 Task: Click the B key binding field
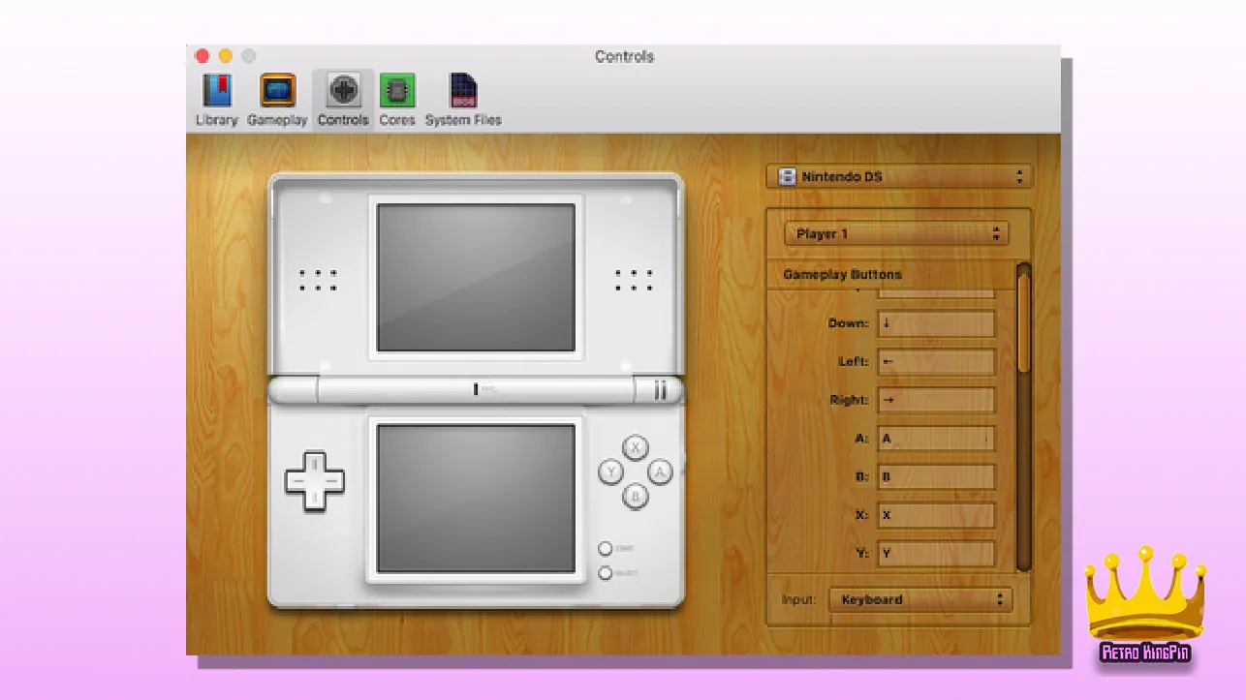tap(937, 477)
